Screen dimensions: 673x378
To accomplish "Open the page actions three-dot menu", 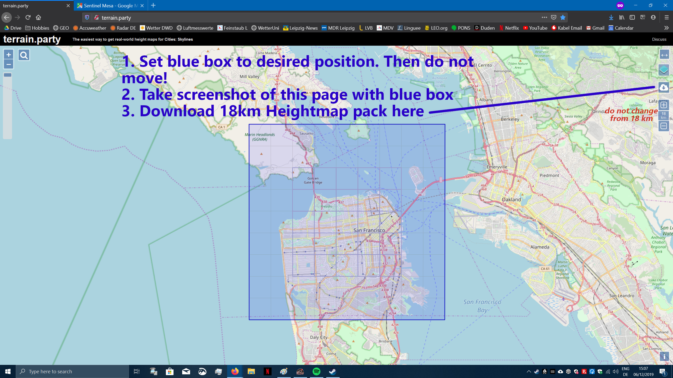I will coord(544,18).
